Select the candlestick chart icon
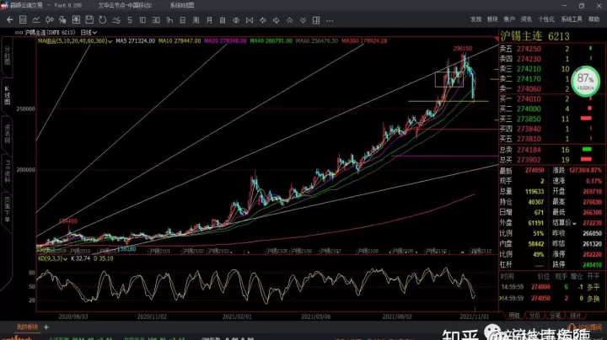The height and width of the screenshot is (340, 607). click(x=49, y=19)
